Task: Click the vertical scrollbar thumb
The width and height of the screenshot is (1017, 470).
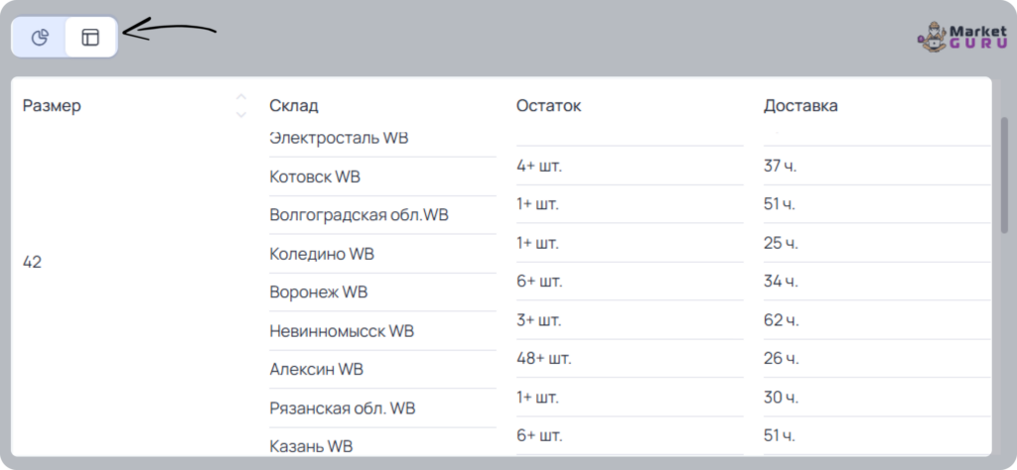Action: 1005,175
